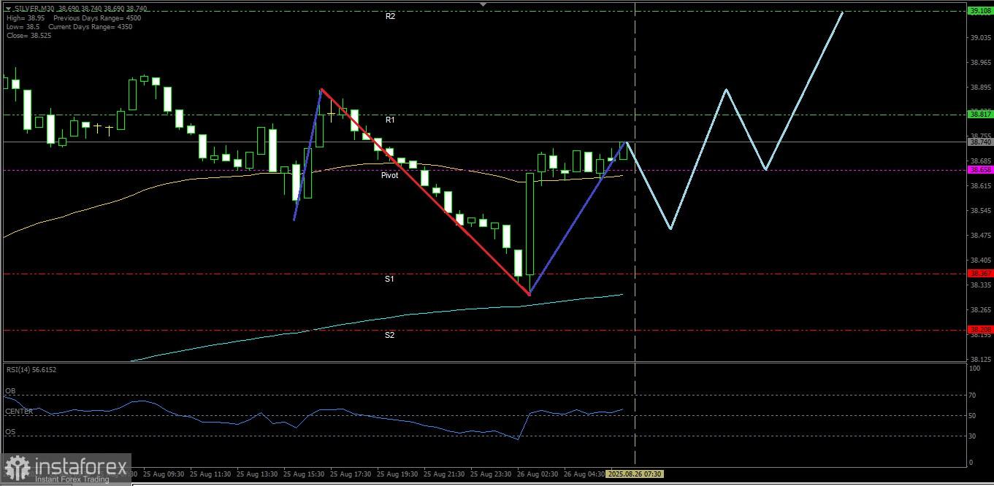This screenshot has height=486, width=994.
Task: Click the red 38.208 S2 price tag
Action: 980,330
